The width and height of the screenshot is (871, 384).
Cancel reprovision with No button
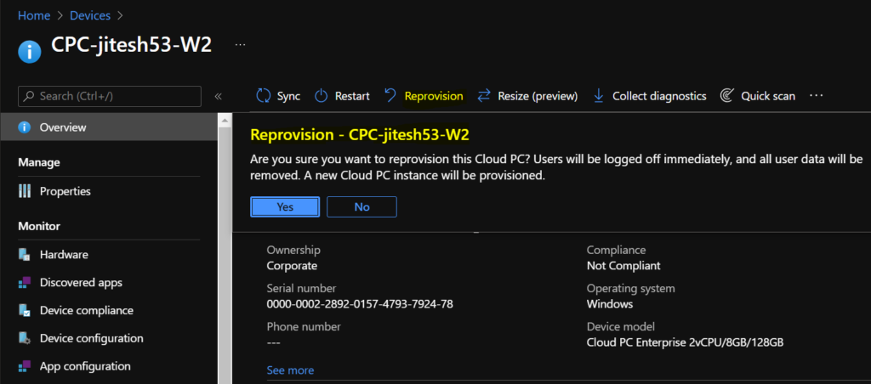[361, 206]
